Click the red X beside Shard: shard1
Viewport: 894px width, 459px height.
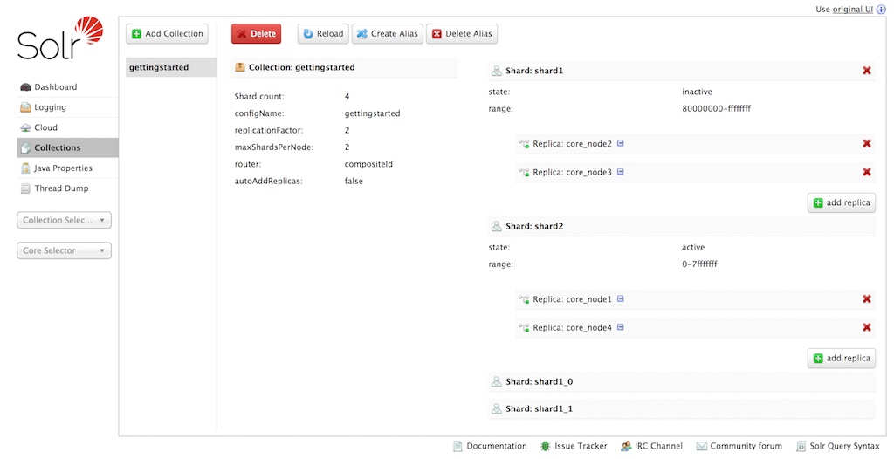(x=866, y=71)
